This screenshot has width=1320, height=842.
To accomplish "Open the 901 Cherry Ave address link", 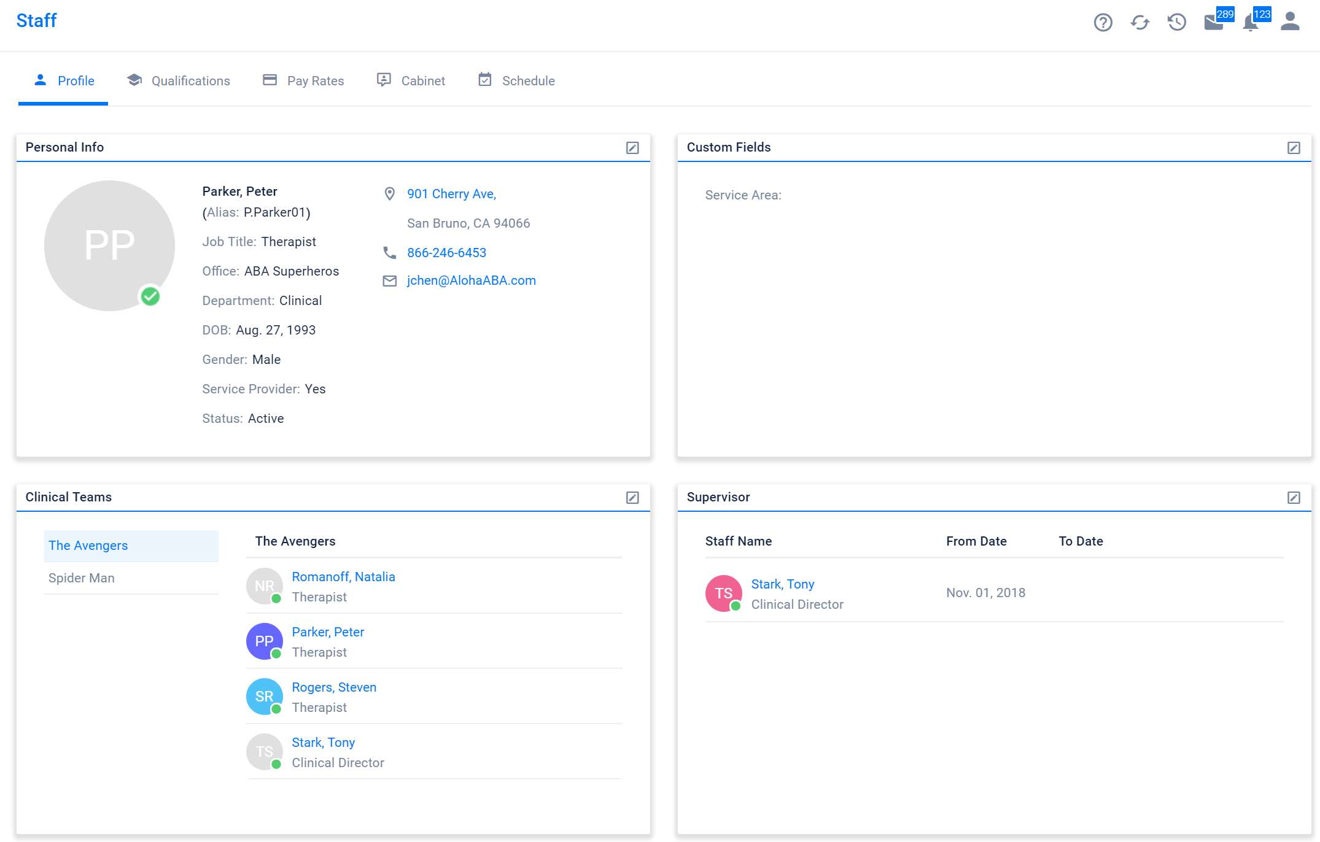I will click(451, 194).
